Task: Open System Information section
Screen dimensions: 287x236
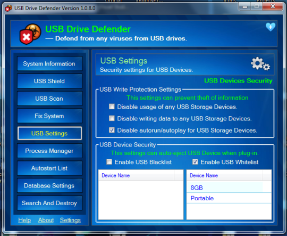Action: (49, 64)
